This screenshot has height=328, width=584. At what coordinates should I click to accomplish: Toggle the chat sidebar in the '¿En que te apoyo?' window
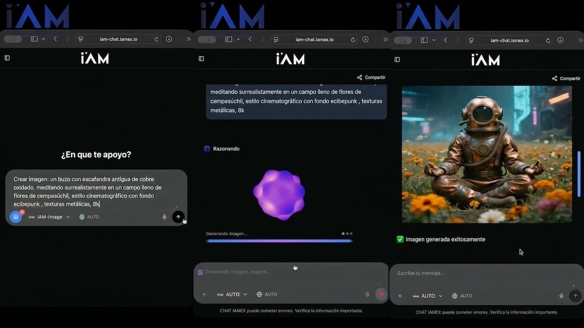pyautogui.click(x=7, y=58)
